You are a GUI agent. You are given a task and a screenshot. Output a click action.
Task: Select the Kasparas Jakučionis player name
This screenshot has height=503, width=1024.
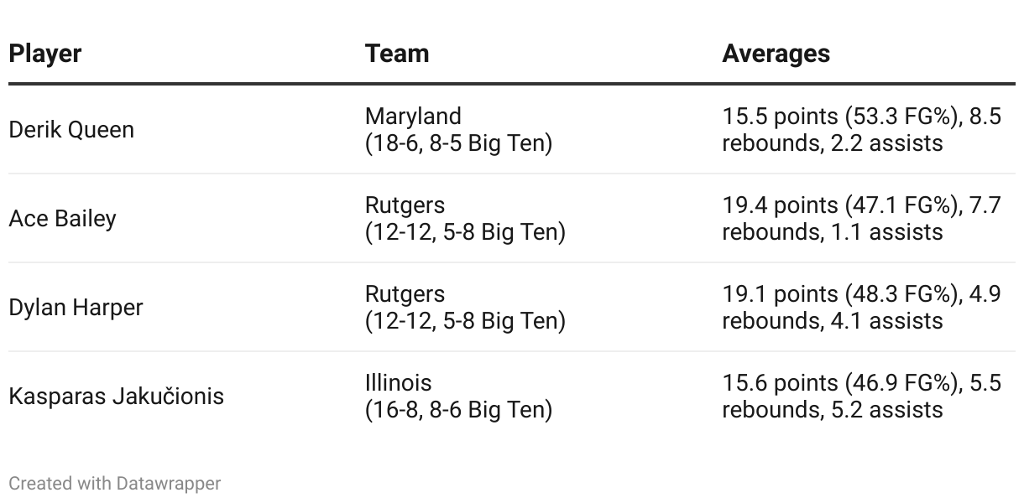coord(116,396)
